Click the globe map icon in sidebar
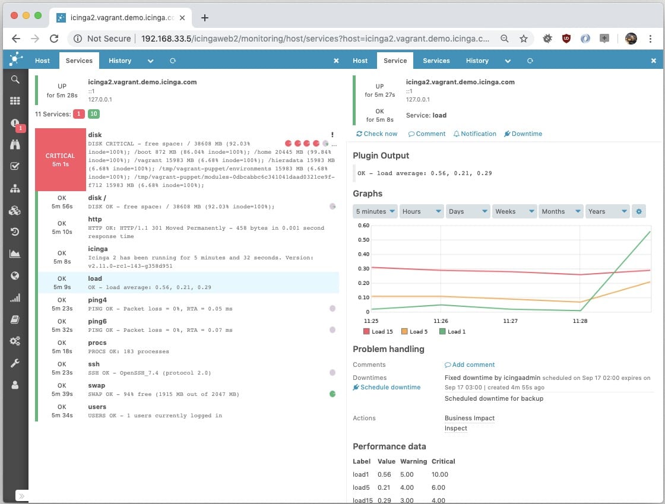Viewport: 665px width, 504px height. [x=15, y=276]
